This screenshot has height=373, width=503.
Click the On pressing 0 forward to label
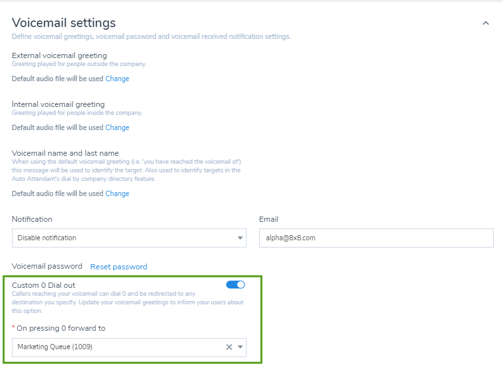[x=61, y=328]
